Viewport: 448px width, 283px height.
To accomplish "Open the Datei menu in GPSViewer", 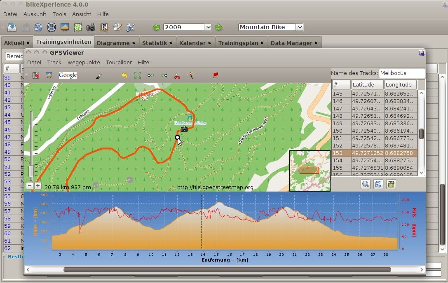I will coord(34,62).
